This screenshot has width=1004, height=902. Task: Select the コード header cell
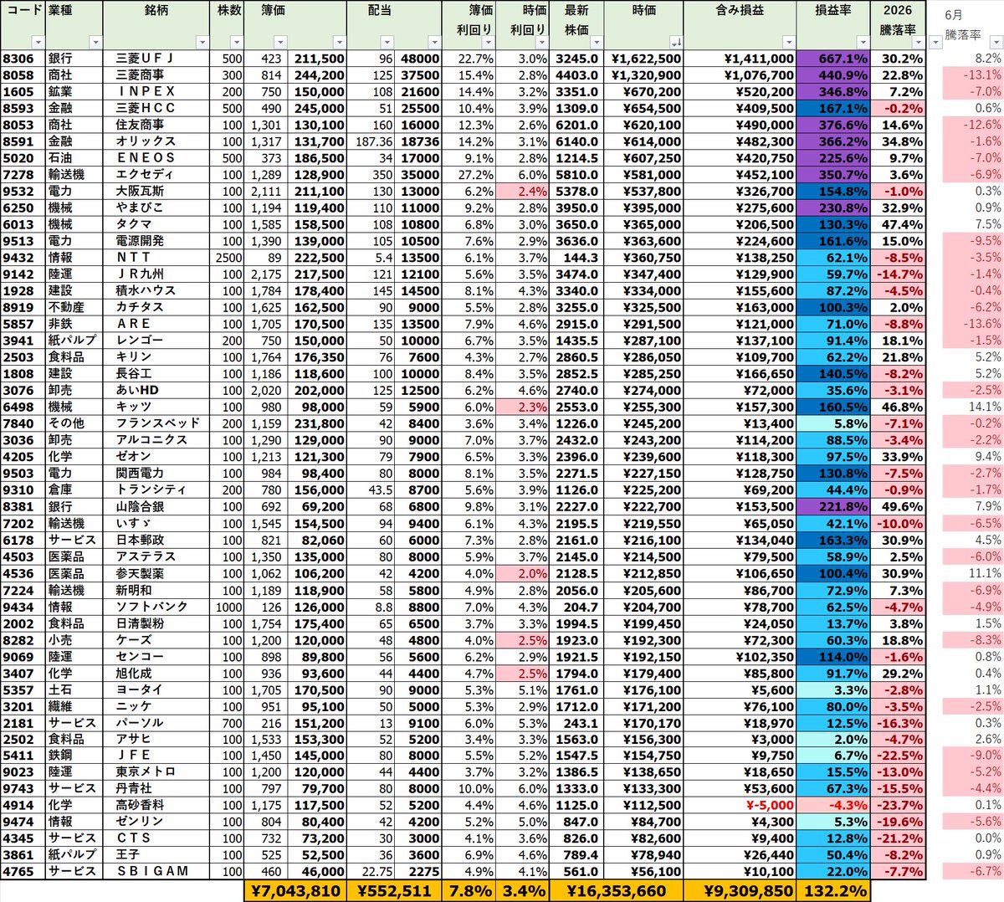coord(23,25)
